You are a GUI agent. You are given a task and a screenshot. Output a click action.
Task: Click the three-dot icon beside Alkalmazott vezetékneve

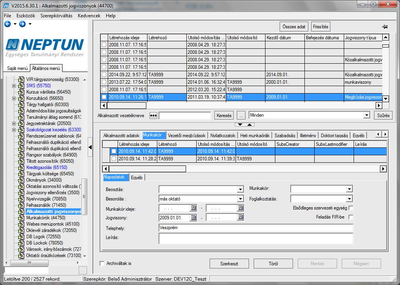153,116
